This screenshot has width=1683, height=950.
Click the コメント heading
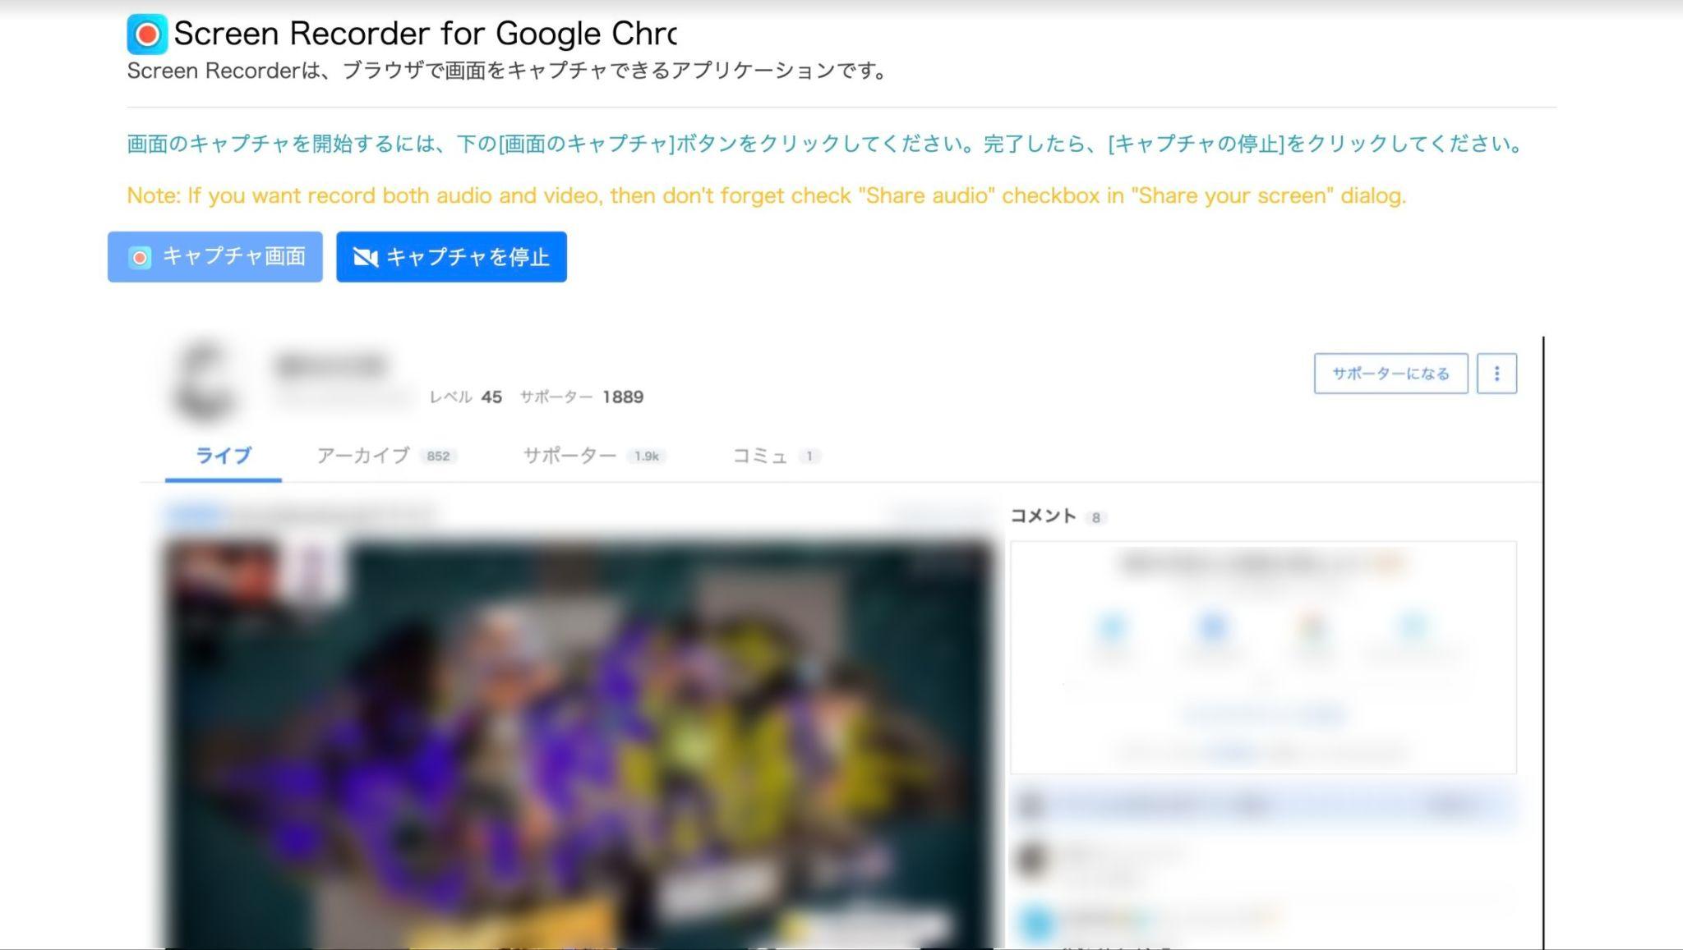1043,516
